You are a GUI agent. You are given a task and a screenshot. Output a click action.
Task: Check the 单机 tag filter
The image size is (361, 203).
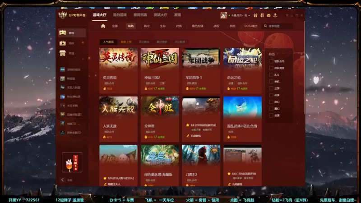click(271, 82)
